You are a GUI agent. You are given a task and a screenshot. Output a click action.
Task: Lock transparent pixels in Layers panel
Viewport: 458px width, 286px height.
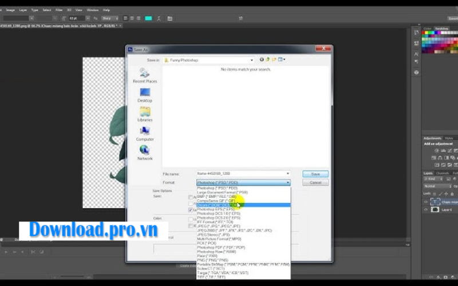pos(435,194)
